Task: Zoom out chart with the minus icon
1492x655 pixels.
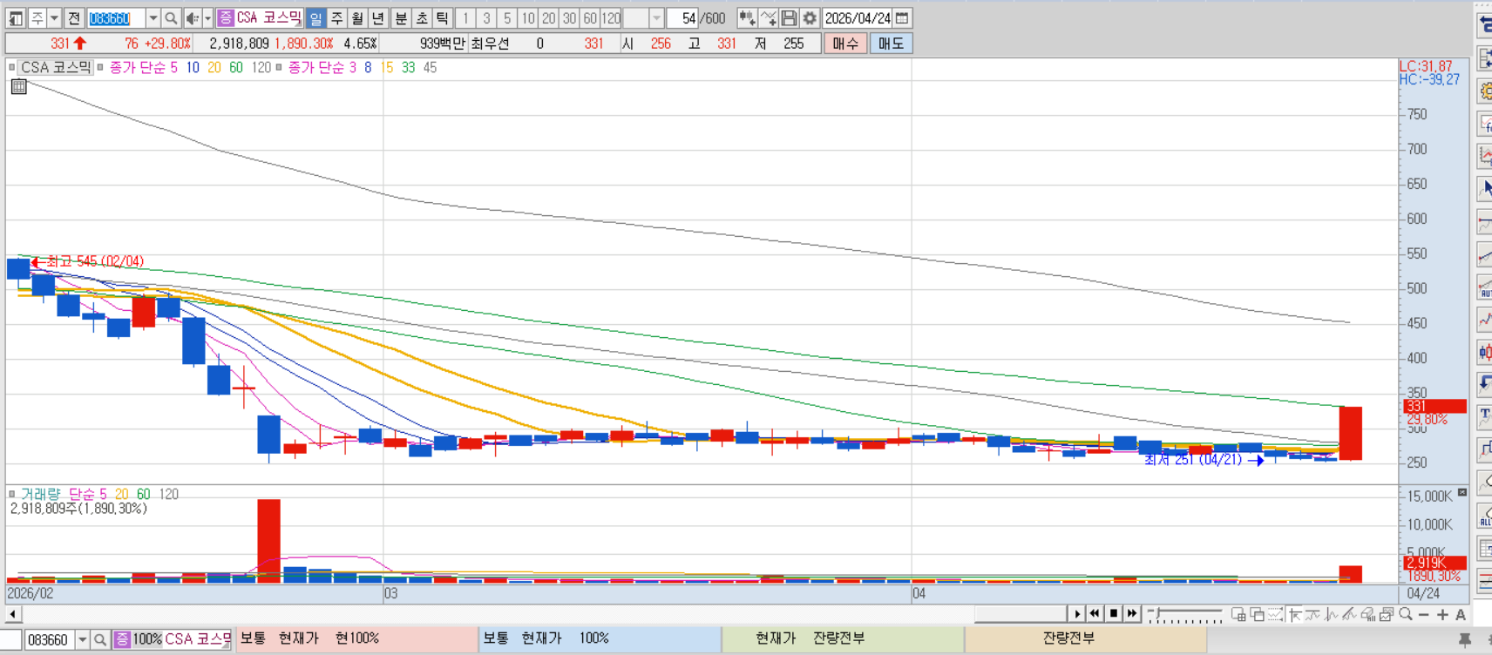Action: [x=1424, y=614]
